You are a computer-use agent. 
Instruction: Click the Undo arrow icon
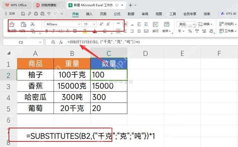pos(49,14)
